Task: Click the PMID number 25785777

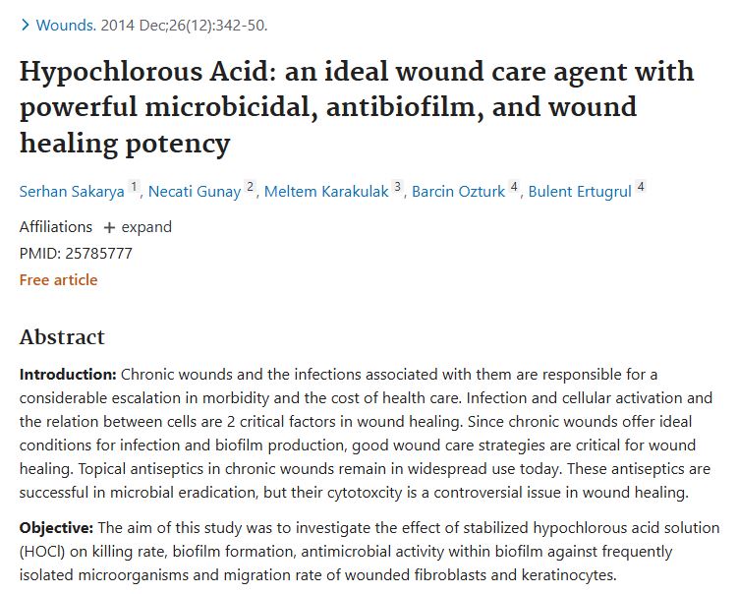Action: click(98, 253)
